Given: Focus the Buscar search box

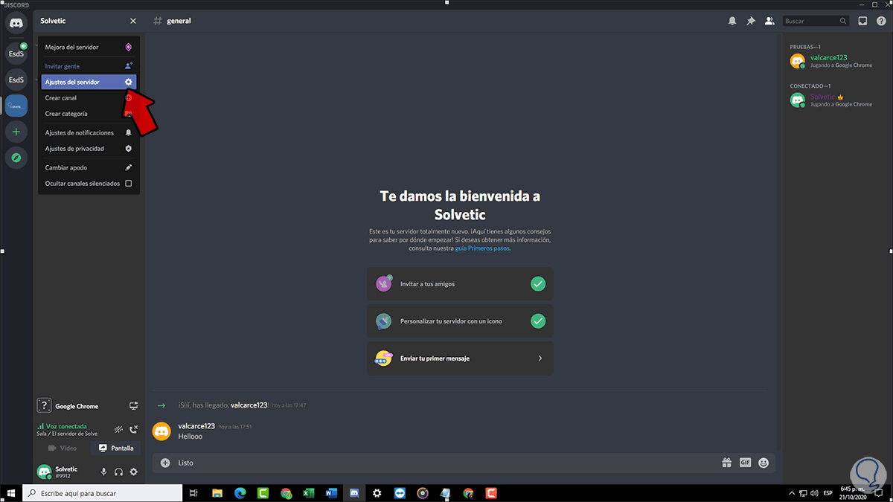Looking at the screenshot, I should (816, 21).
